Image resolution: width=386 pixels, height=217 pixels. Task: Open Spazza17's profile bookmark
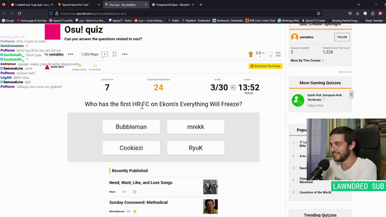point(61,20)
